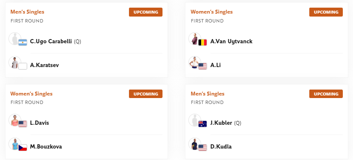The width and height of the screenshot is (353, 160).
Task: Open D.Kudla's player photo
Action: click(195, 144)
